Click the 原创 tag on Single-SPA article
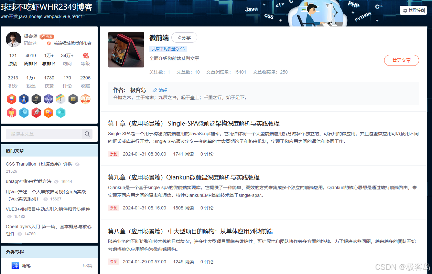 pyautogui.click(x=113, y=154)
